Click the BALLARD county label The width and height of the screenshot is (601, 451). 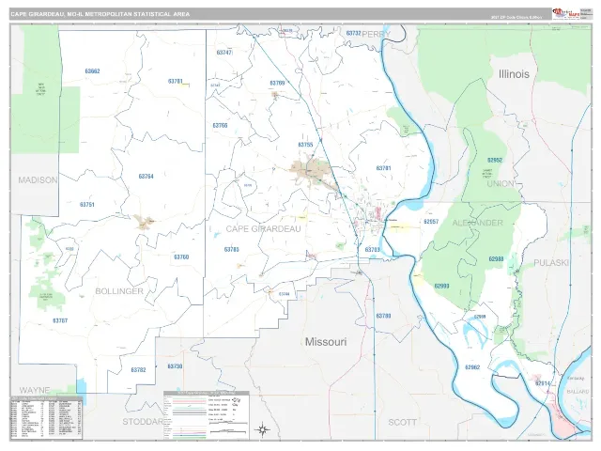tap(578, 392)
